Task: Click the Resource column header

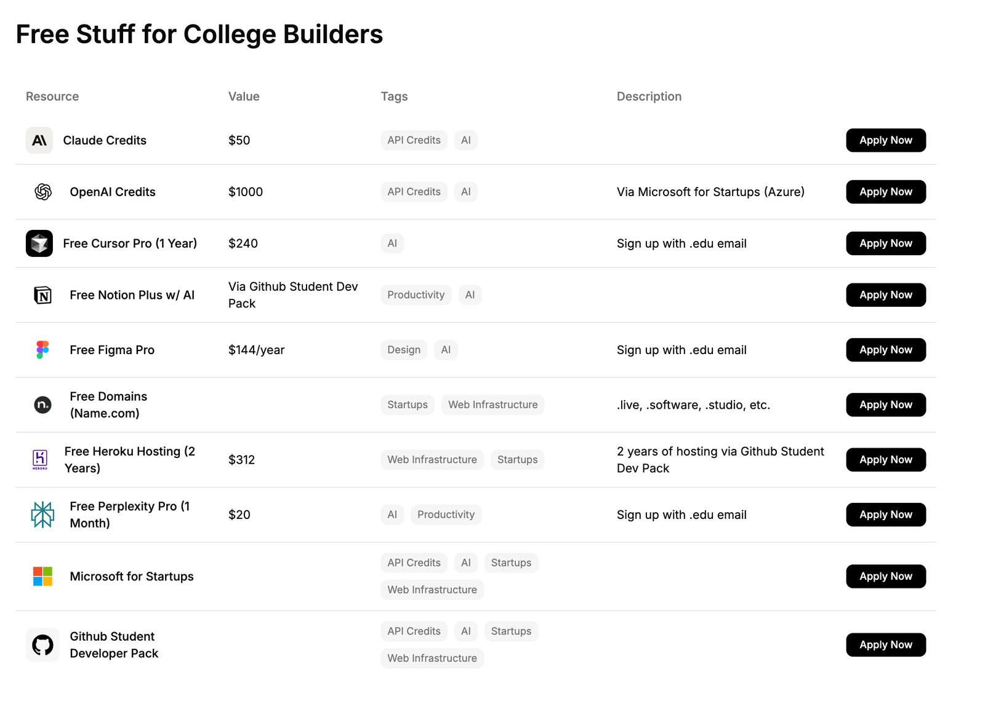Action: 52,97
